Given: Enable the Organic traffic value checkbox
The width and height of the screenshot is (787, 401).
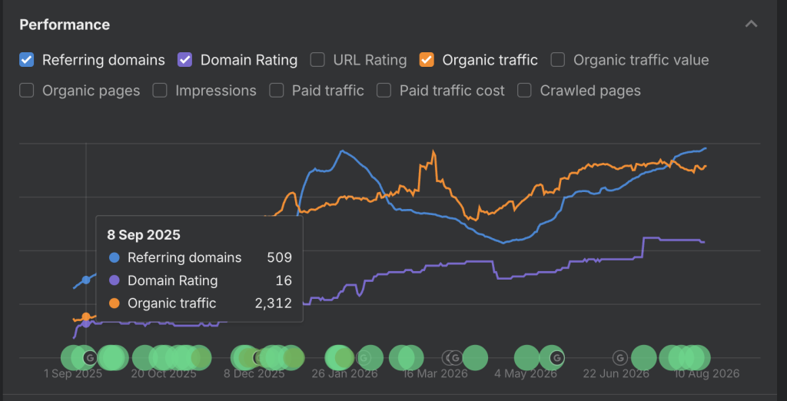Looking at the screenshot, I should pyautogui.click(x=558, y=60).
